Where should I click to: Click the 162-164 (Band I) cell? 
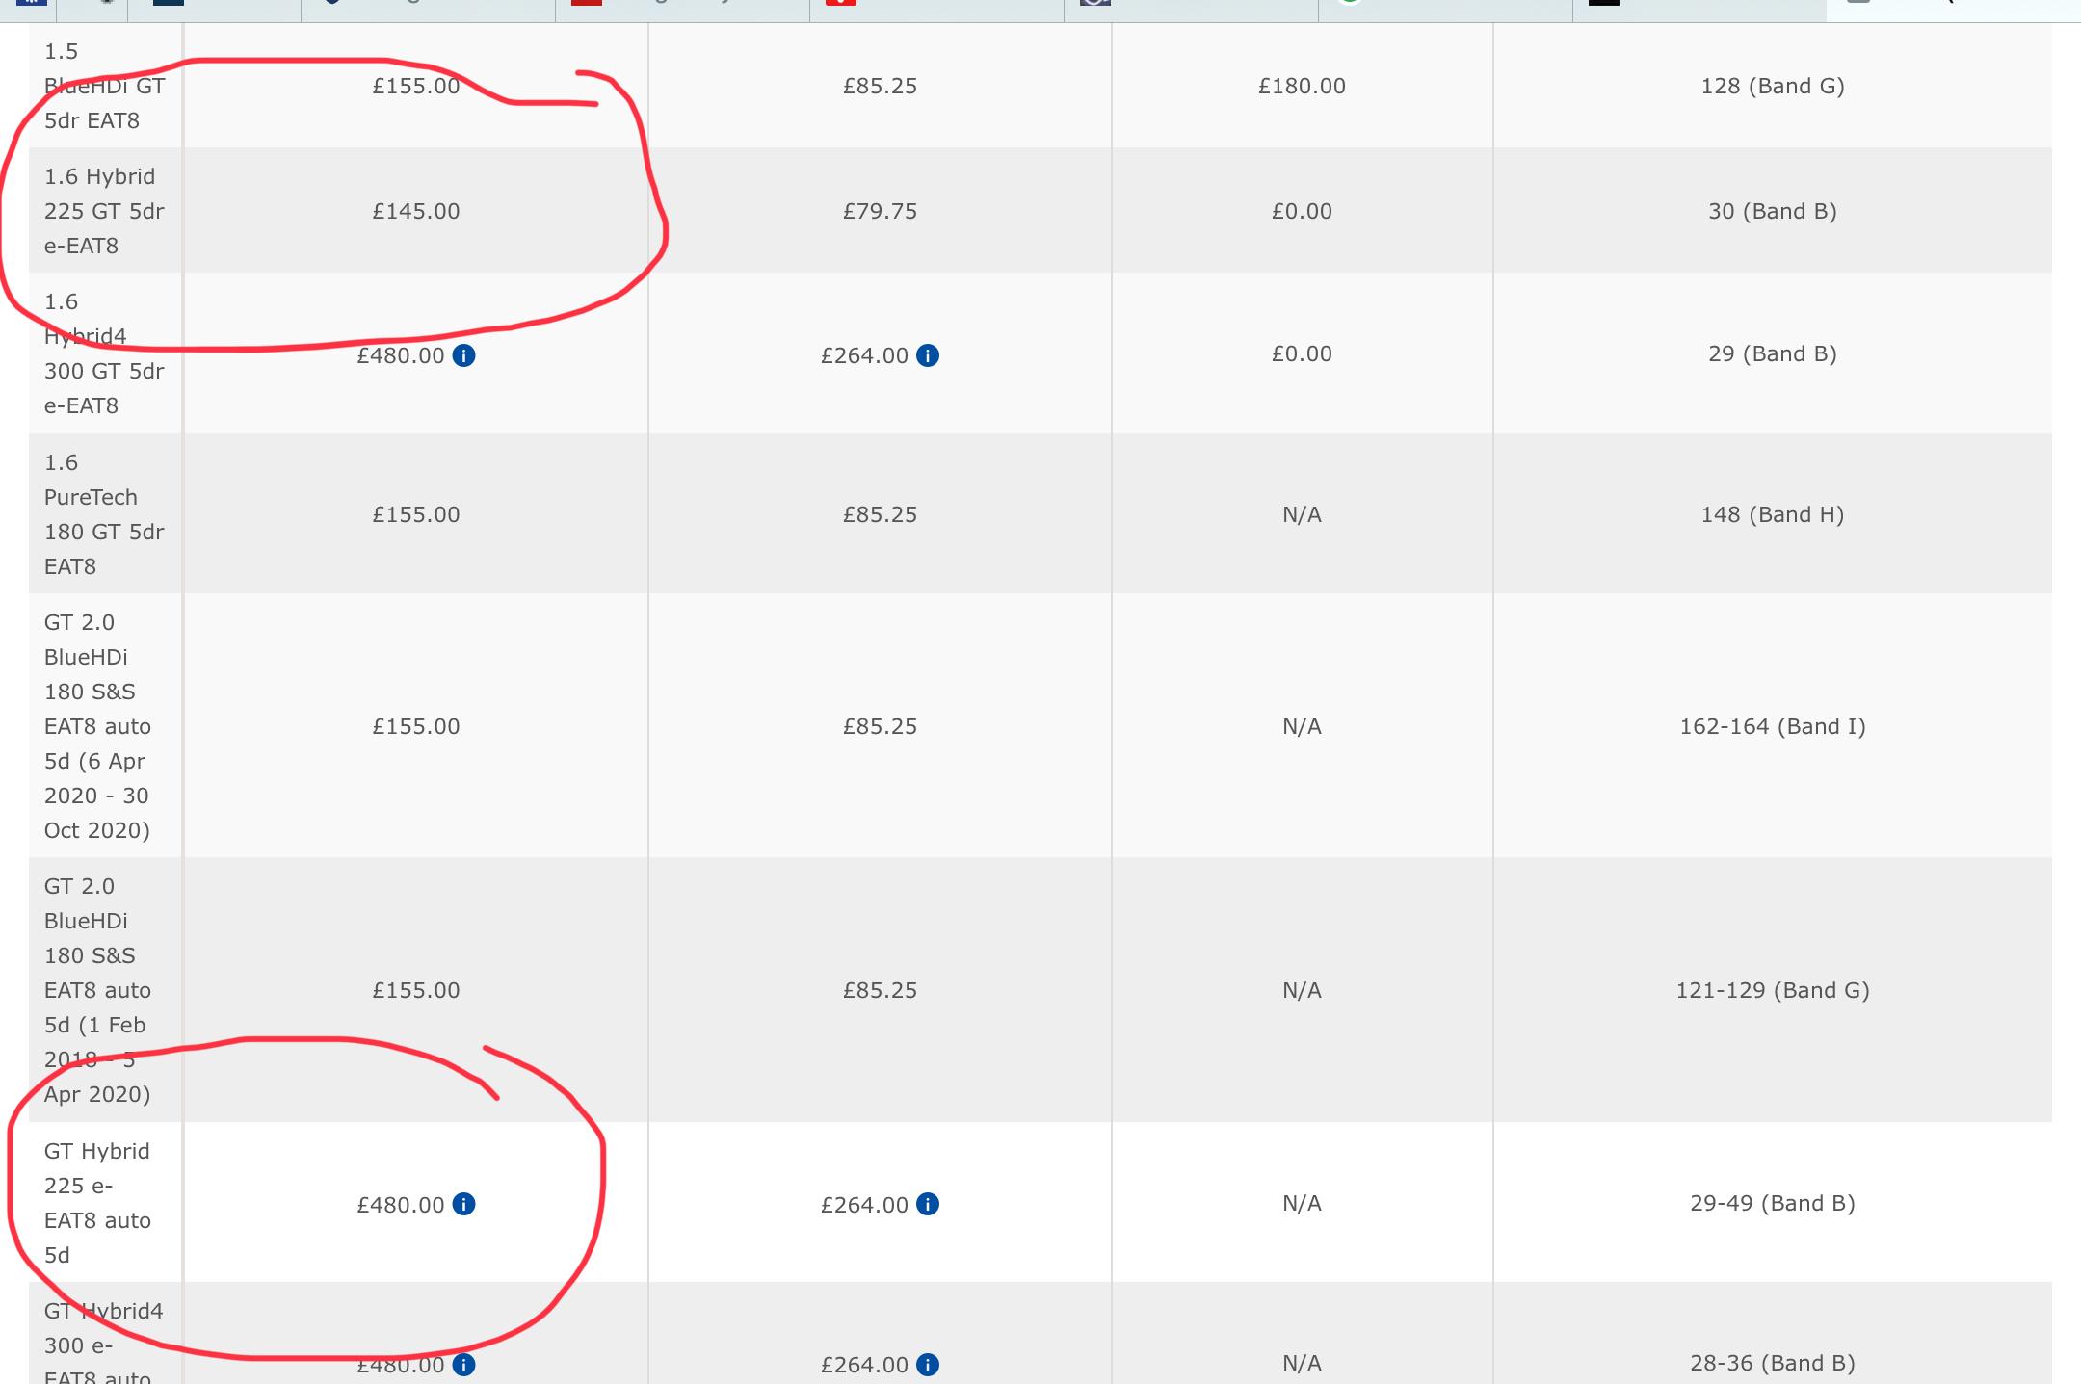[x=1772, y=726]
